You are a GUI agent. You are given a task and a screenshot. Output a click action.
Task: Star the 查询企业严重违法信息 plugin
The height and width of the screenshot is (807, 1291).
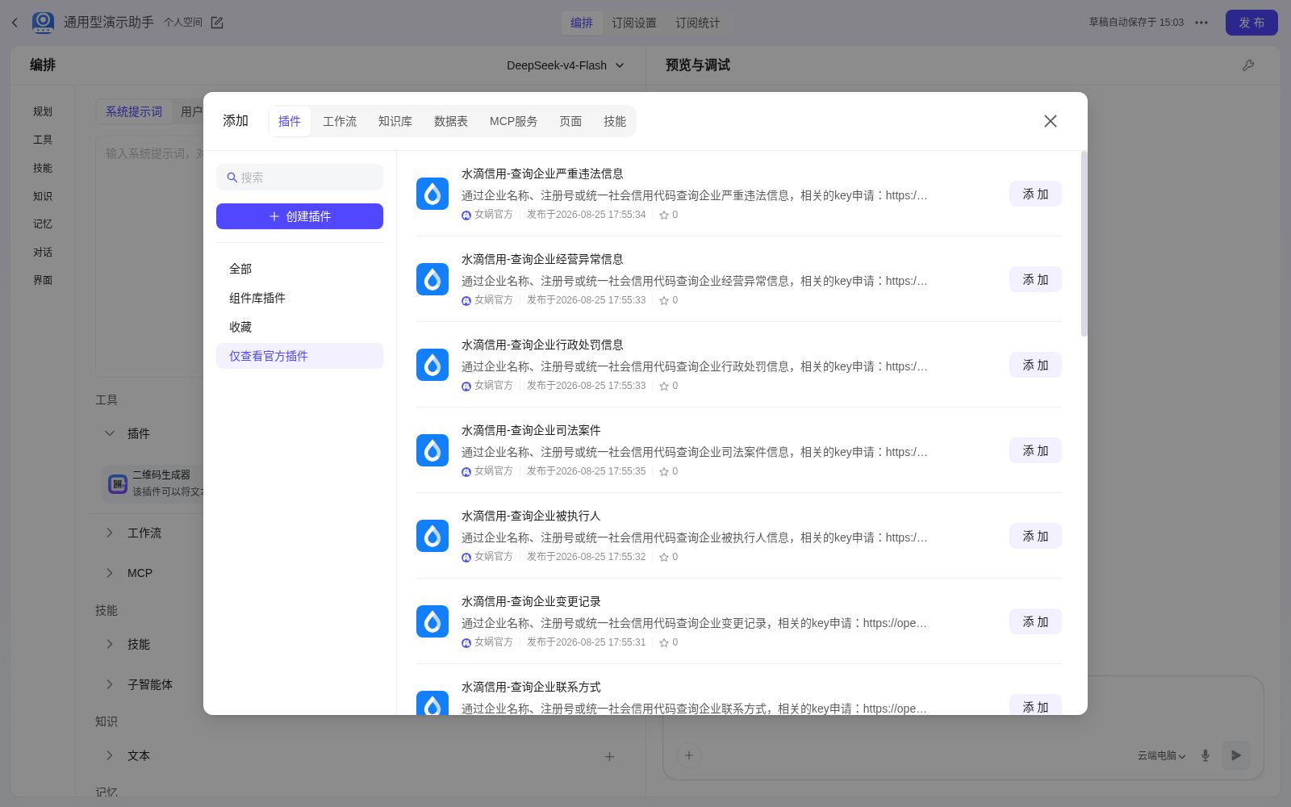(664, 215)
